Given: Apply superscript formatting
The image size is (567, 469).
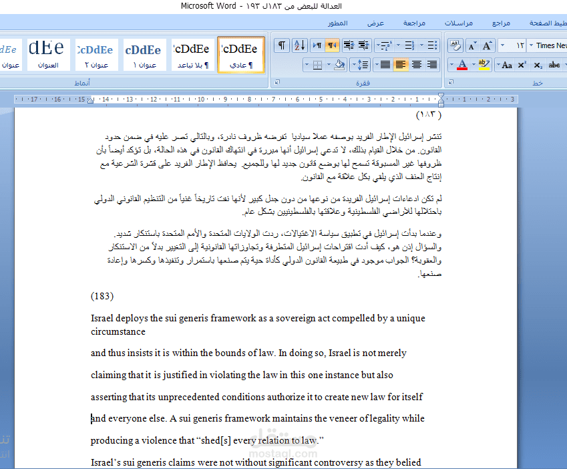Looking at the screenshot, I should 522,64.
